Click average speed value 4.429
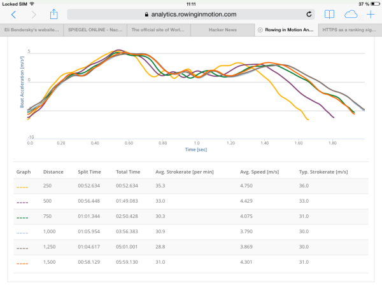Viewport: 382px width, 286px height. point(246,201)
